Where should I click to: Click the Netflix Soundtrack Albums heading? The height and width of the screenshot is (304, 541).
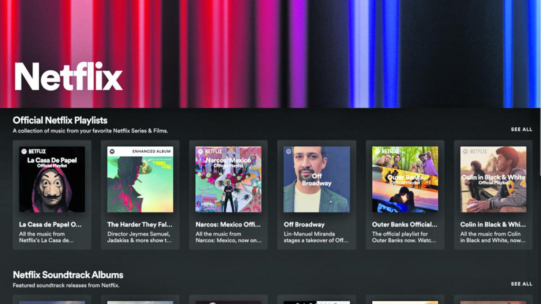point(68,275)
